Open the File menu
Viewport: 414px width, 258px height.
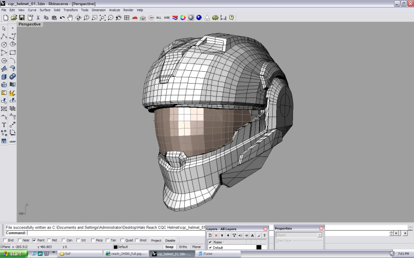(x=4, y=10)
